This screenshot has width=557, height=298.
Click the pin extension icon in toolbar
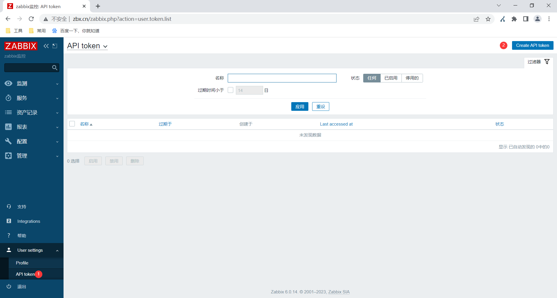tap(502, 19)
